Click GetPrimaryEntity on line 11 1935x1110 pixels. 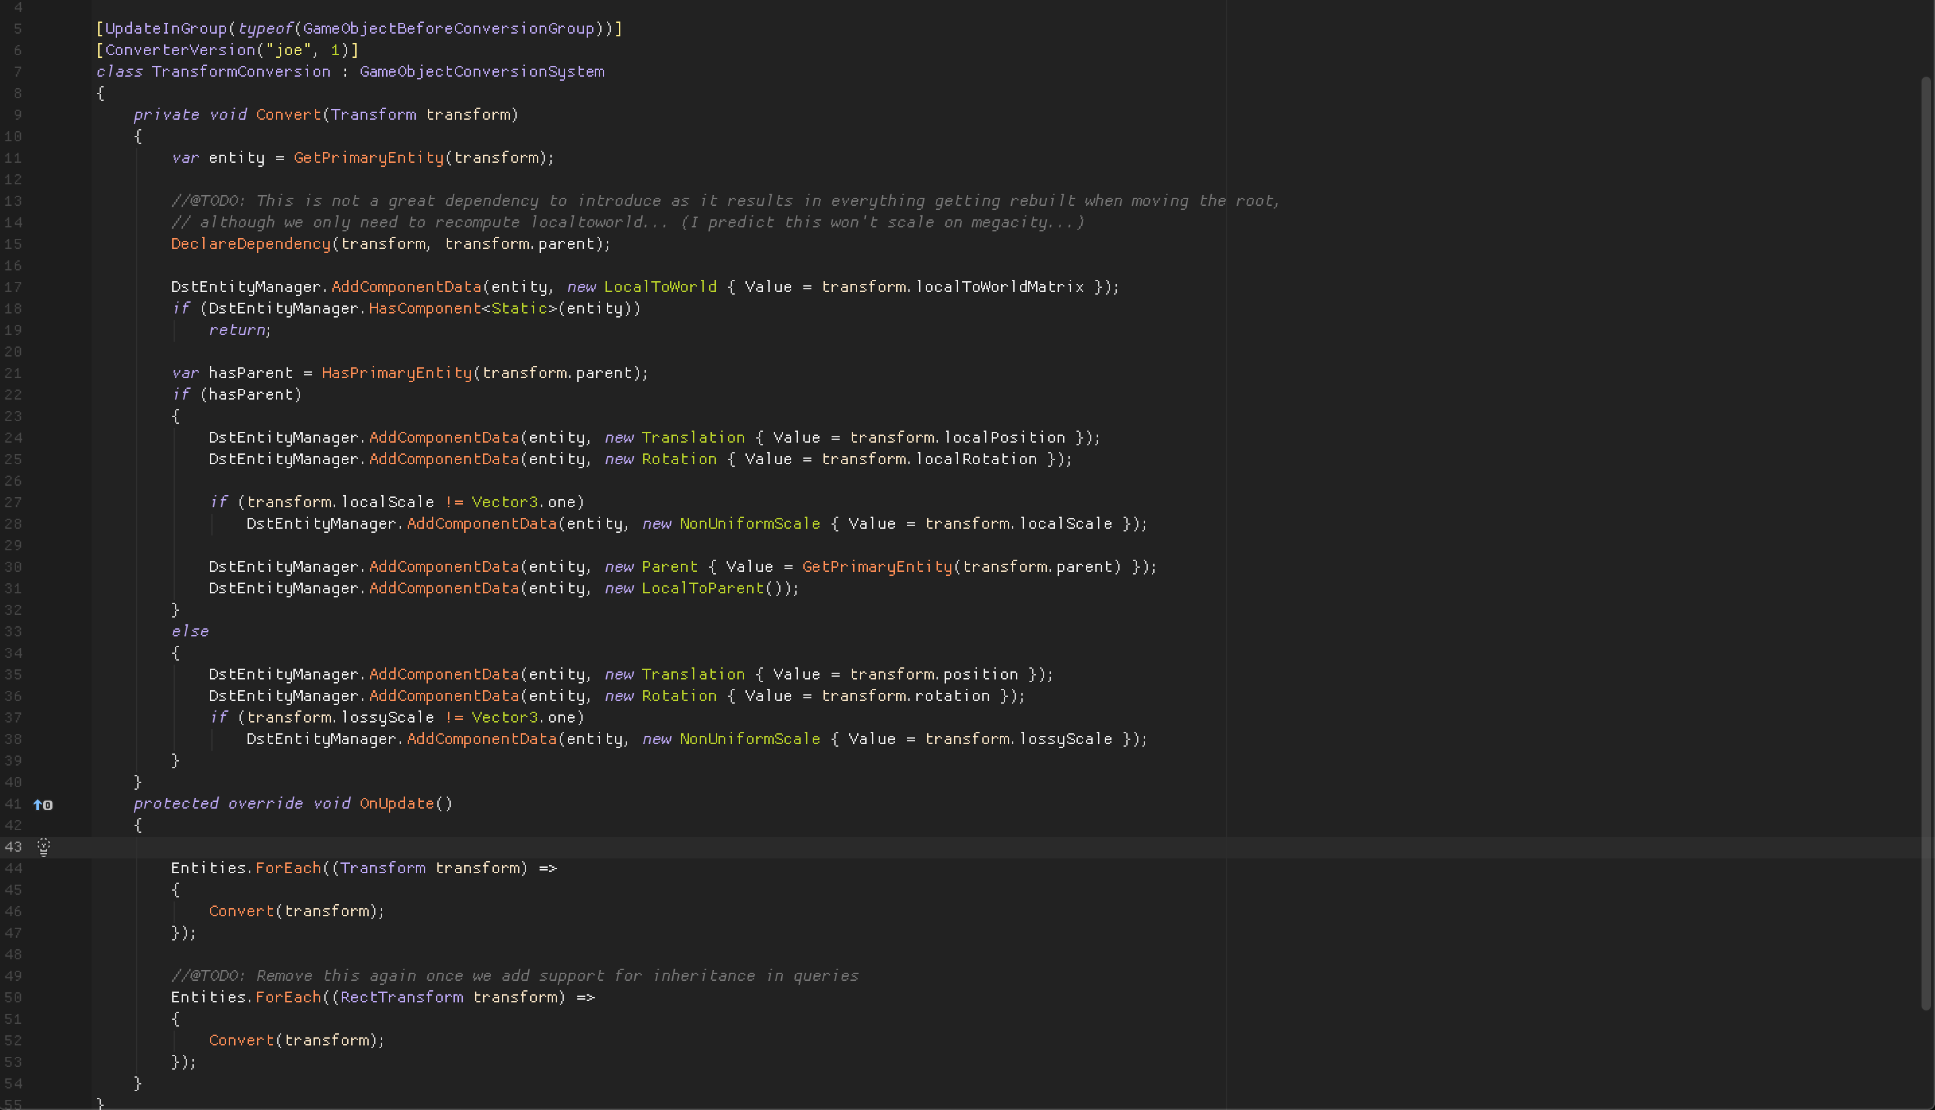pos(368,158)
